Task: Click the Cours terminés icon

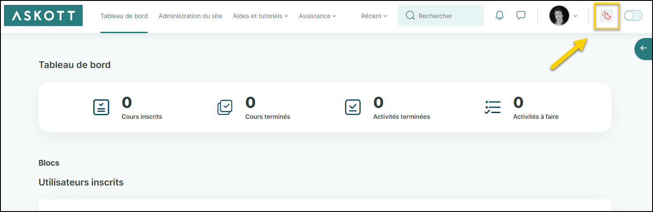Action: pyautogui.click(x=225, y=107)
